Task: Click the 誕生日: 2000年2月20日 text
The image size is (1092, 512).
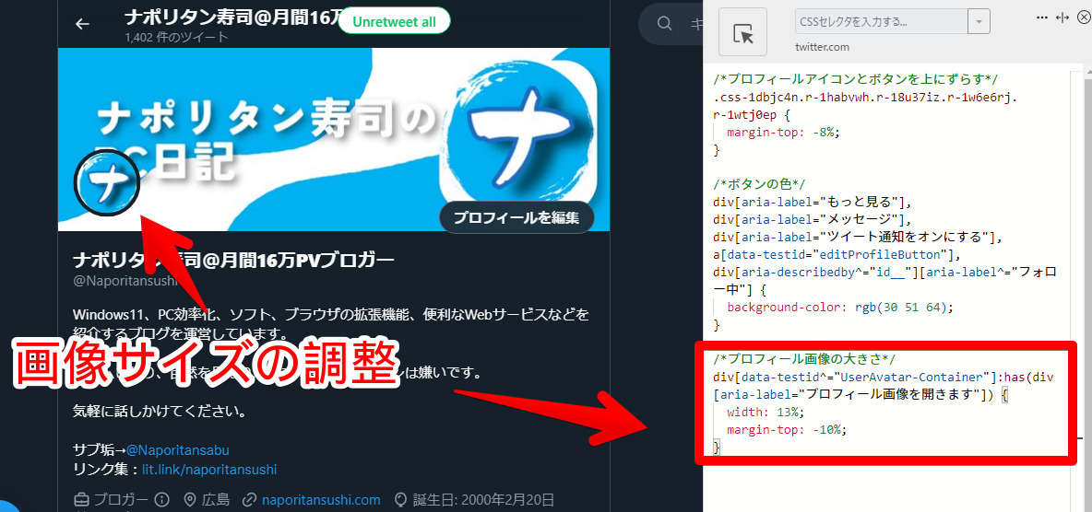Action: (x=483, y=499)
